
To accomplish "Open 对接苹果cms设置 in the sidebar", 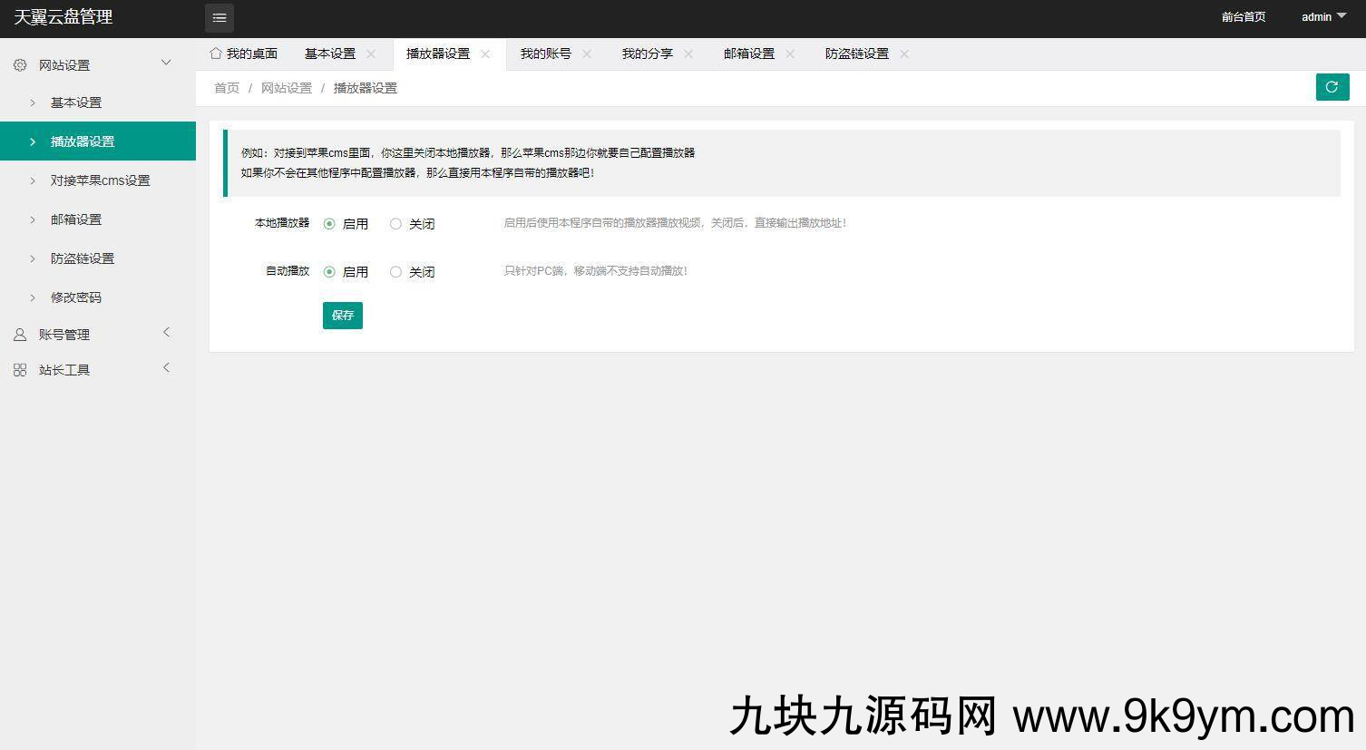I will tap(100, 180).
